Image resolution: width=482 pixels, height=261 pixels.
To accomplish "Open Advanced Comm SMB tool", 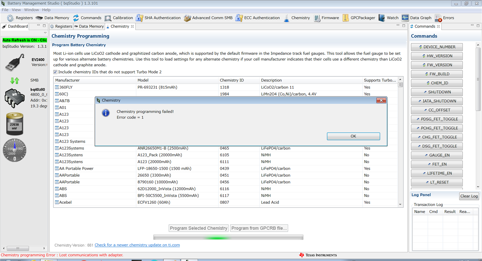I will pyautogui.click(x=208, y=18).
